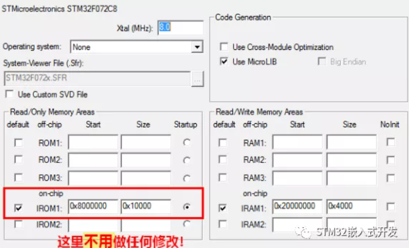Open the Operating system dropdown

197,47
